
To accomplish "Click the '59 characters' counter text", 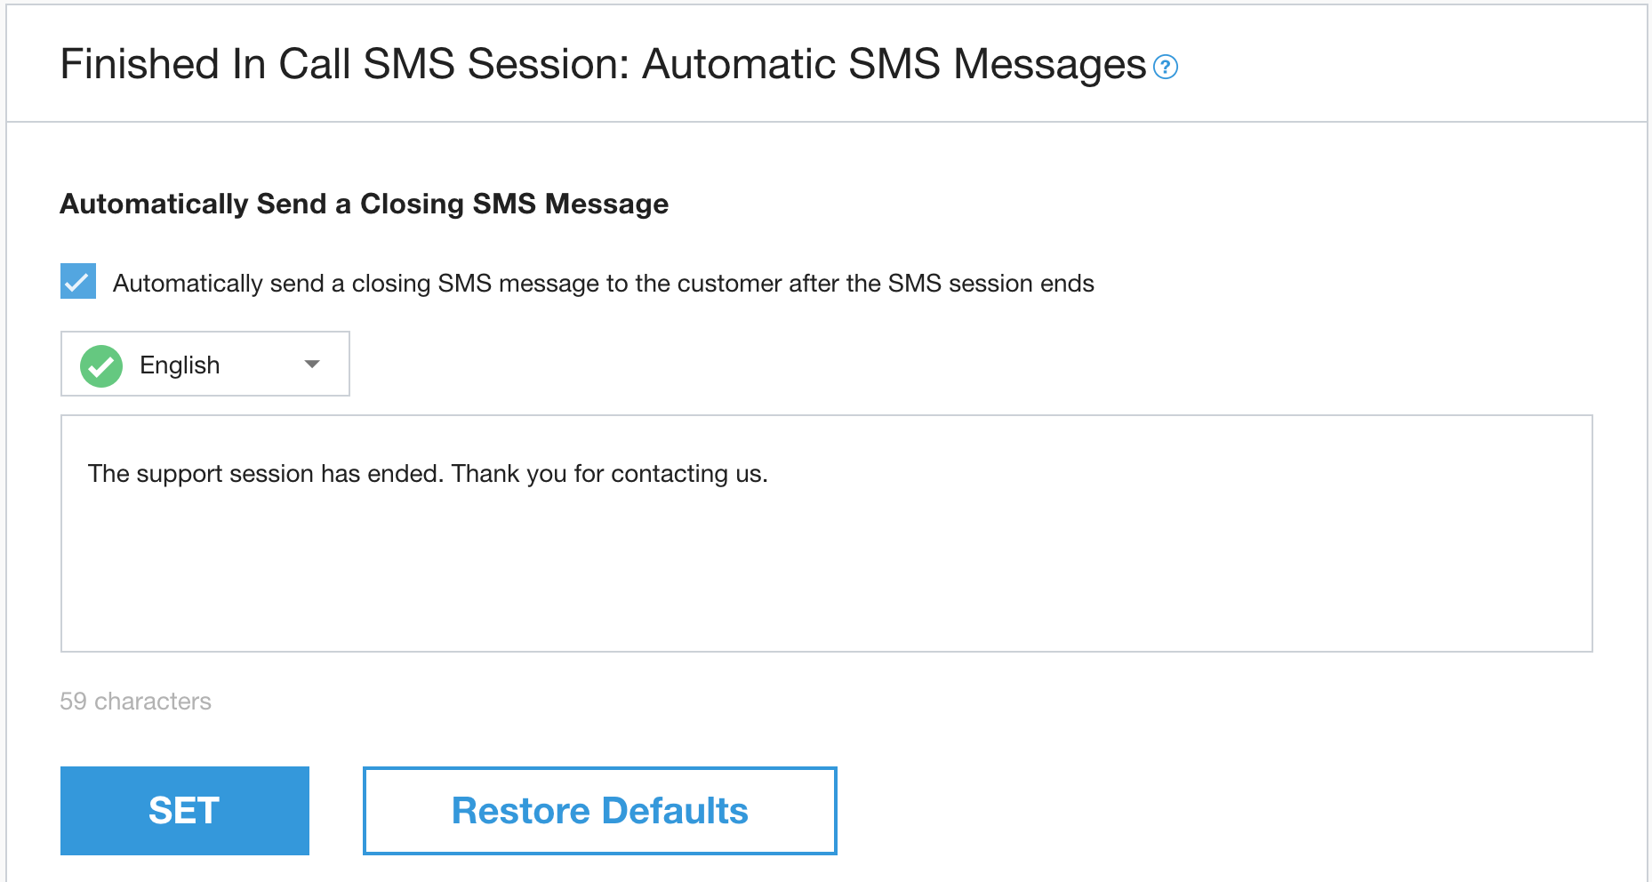I will tap(135, 702).
